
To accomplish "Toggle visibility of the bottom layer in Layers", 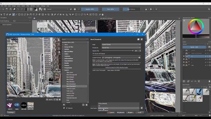I will point(184,65).
